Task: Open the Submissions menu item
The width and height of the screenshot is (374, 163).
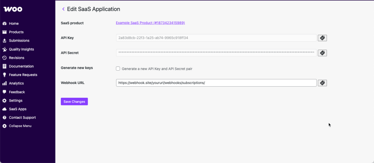Action: pos(19,40)
